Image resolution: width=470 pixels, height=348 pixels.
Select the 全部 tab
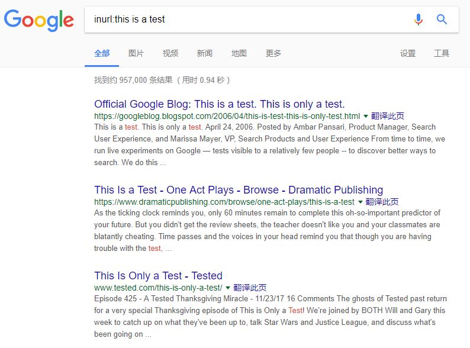[x=102, y=53]
